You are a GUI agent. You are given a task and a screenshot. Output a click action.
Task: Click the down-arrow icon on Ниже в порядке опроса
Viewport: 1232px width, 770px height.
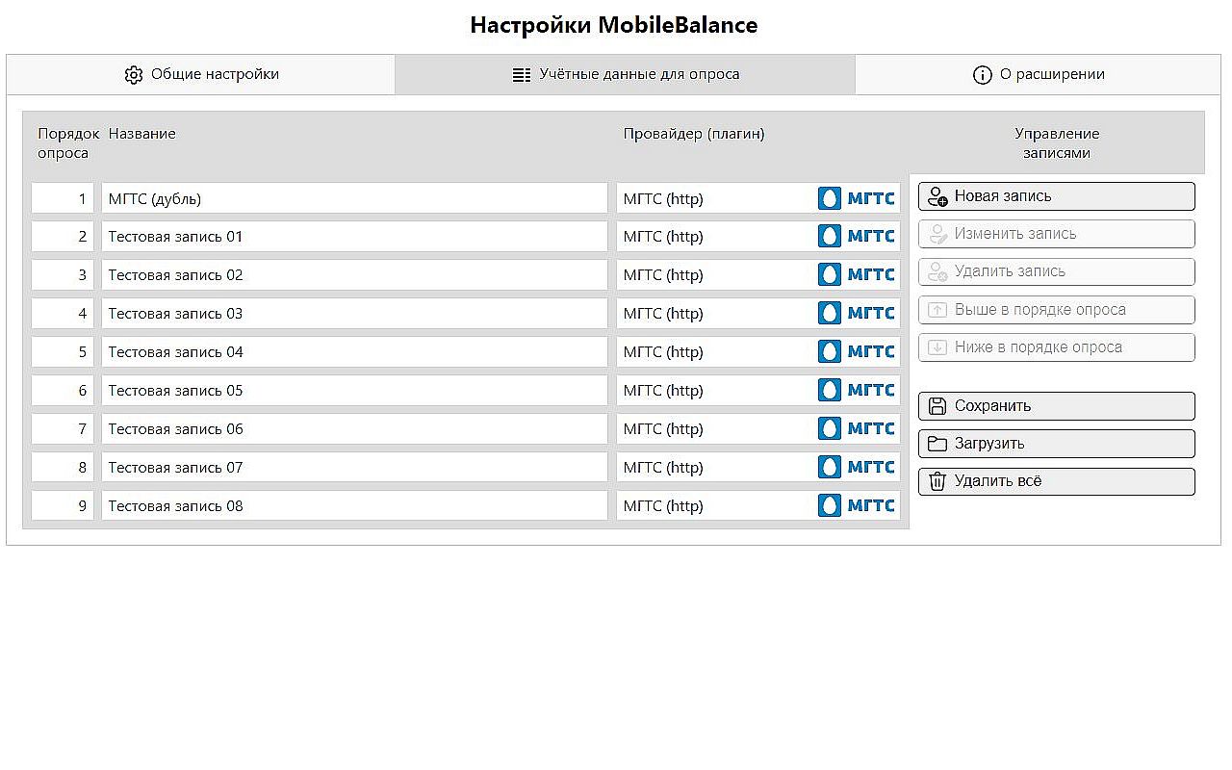(x=937, y=346)
